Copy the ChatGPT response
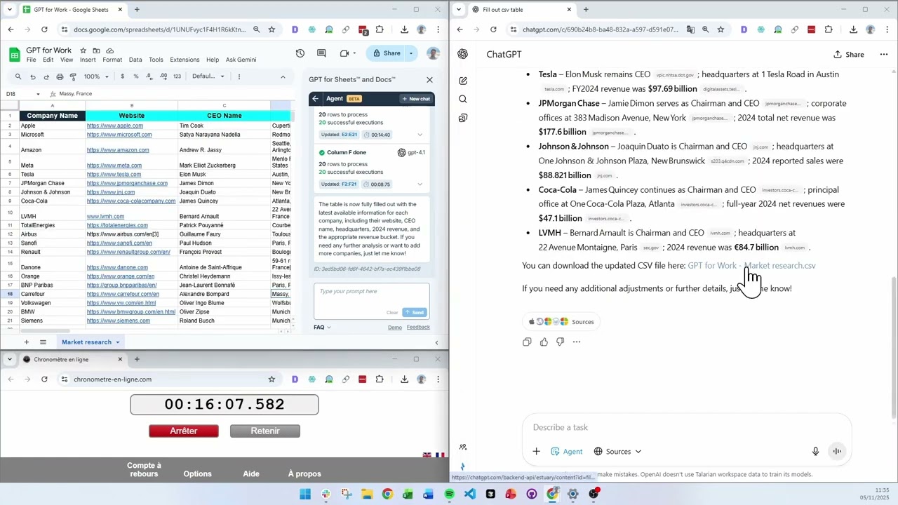The width and height of the screenshot is (898, 505). coord(527,342)
